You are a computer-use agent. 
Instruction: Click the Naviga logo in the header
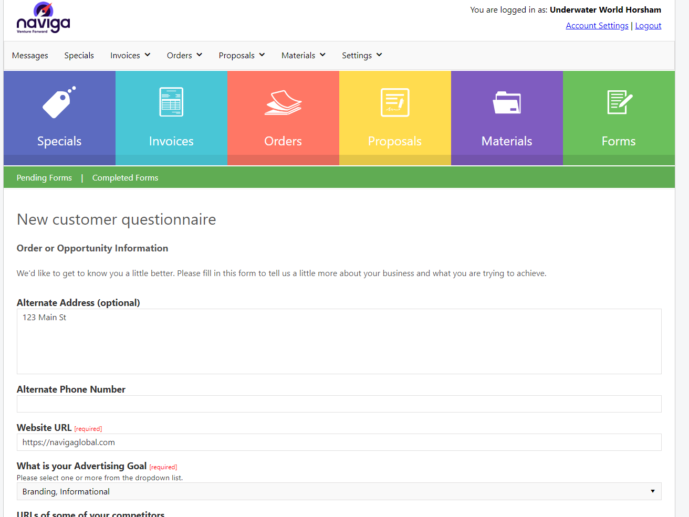coord(43,18)
